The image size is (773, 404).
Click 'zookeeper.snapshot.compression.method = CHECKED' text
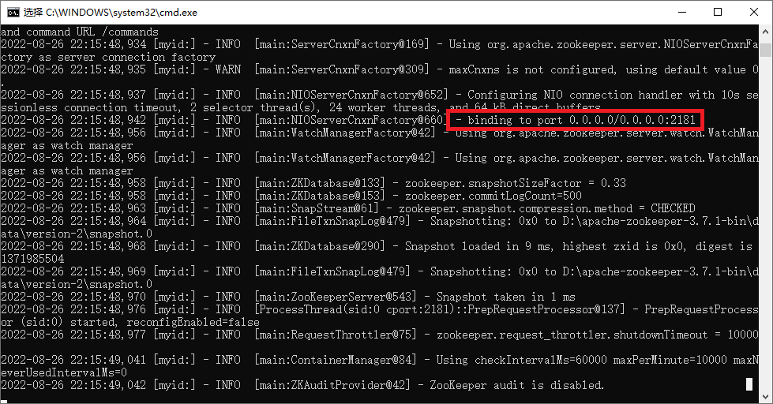click(x=546, y=208)
